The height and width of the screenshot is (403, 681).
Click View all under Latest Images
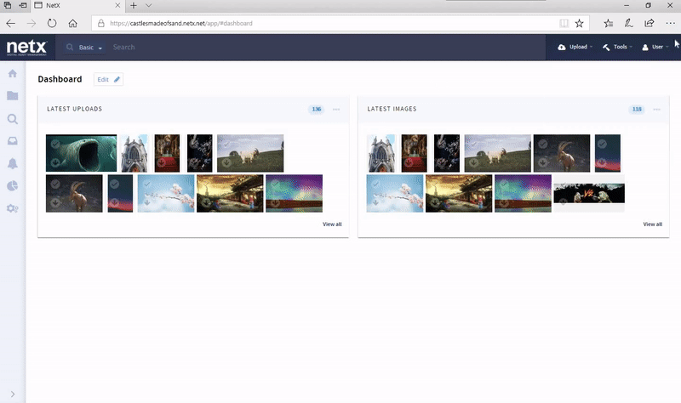pos(652,224)
